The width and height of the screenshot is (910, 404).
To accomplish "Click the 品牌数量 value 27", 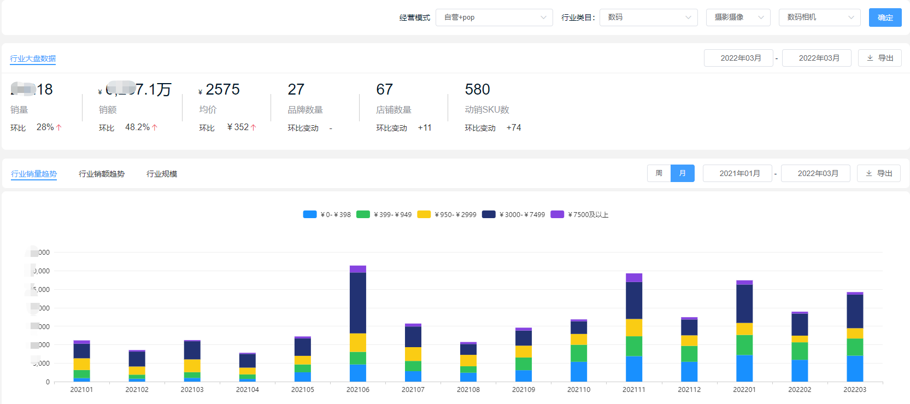I will (296, 90).
